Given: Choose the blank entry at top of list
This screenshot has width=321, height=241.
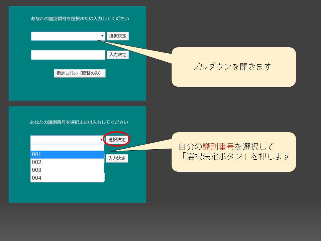Looking at the screenshot, I should pos(67,147).
